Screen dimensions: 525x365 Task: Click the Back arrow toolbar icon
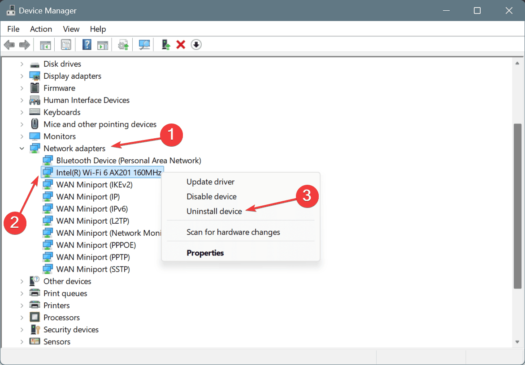[9, 44]
